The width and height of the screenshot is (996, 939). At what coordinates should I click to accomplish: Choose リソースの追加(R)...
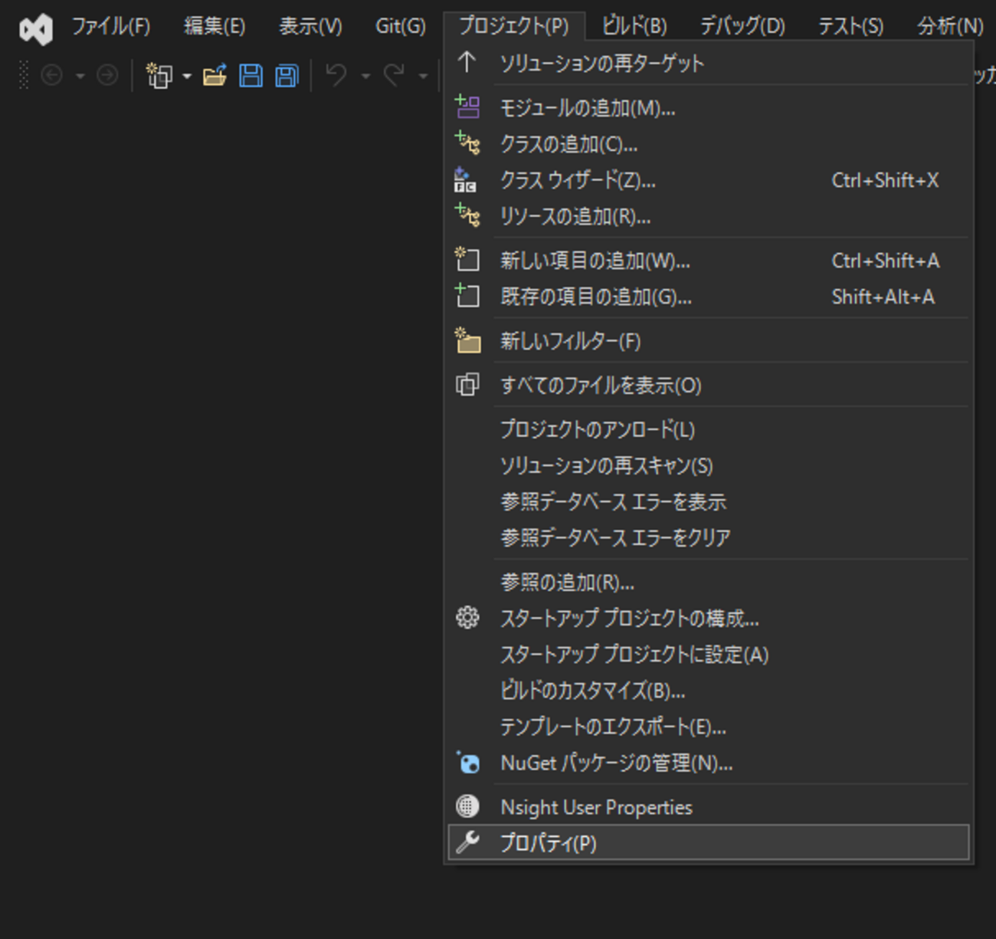click(709, 216)
